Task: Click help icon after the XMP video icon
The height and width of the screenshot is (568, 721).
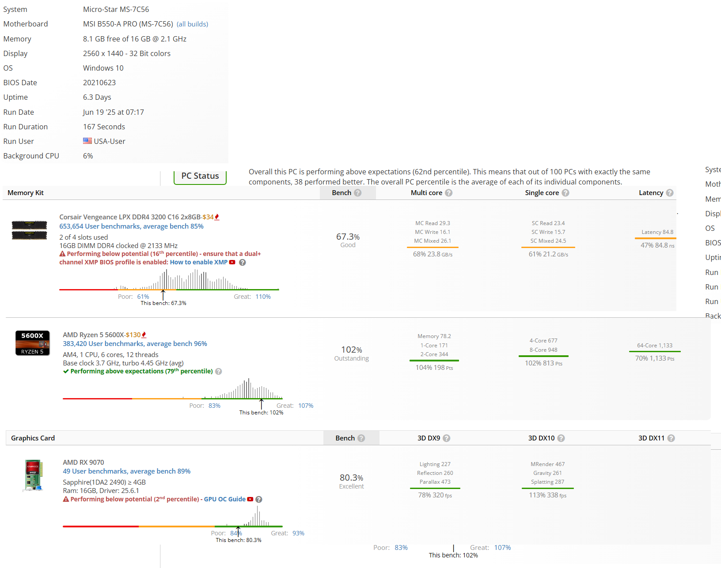Action: [x=243, y=262]
